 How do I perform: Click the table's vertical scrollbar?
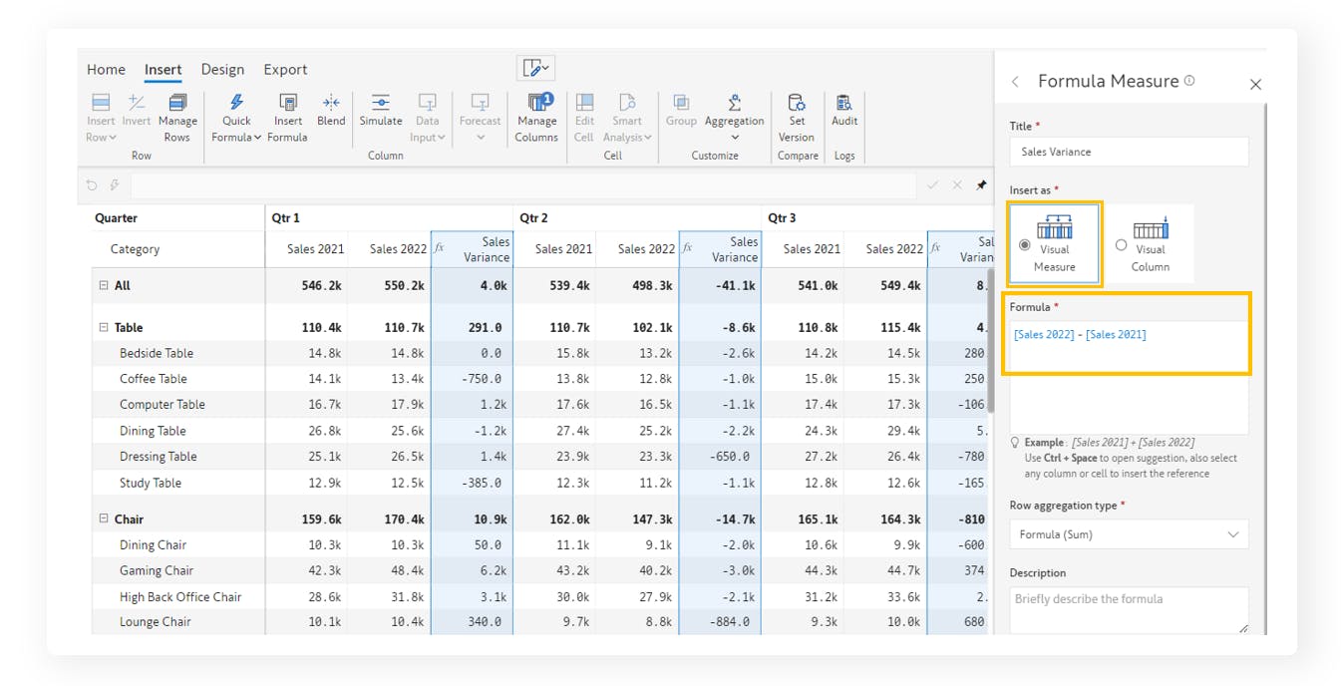point(990,339)
